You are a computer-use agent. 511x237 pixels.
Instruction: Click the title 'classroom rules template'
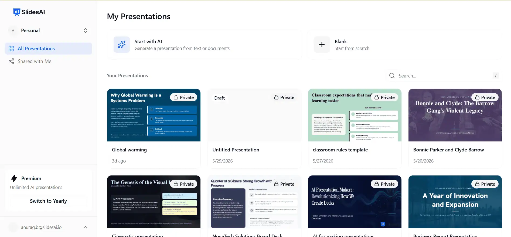point(340,150)
